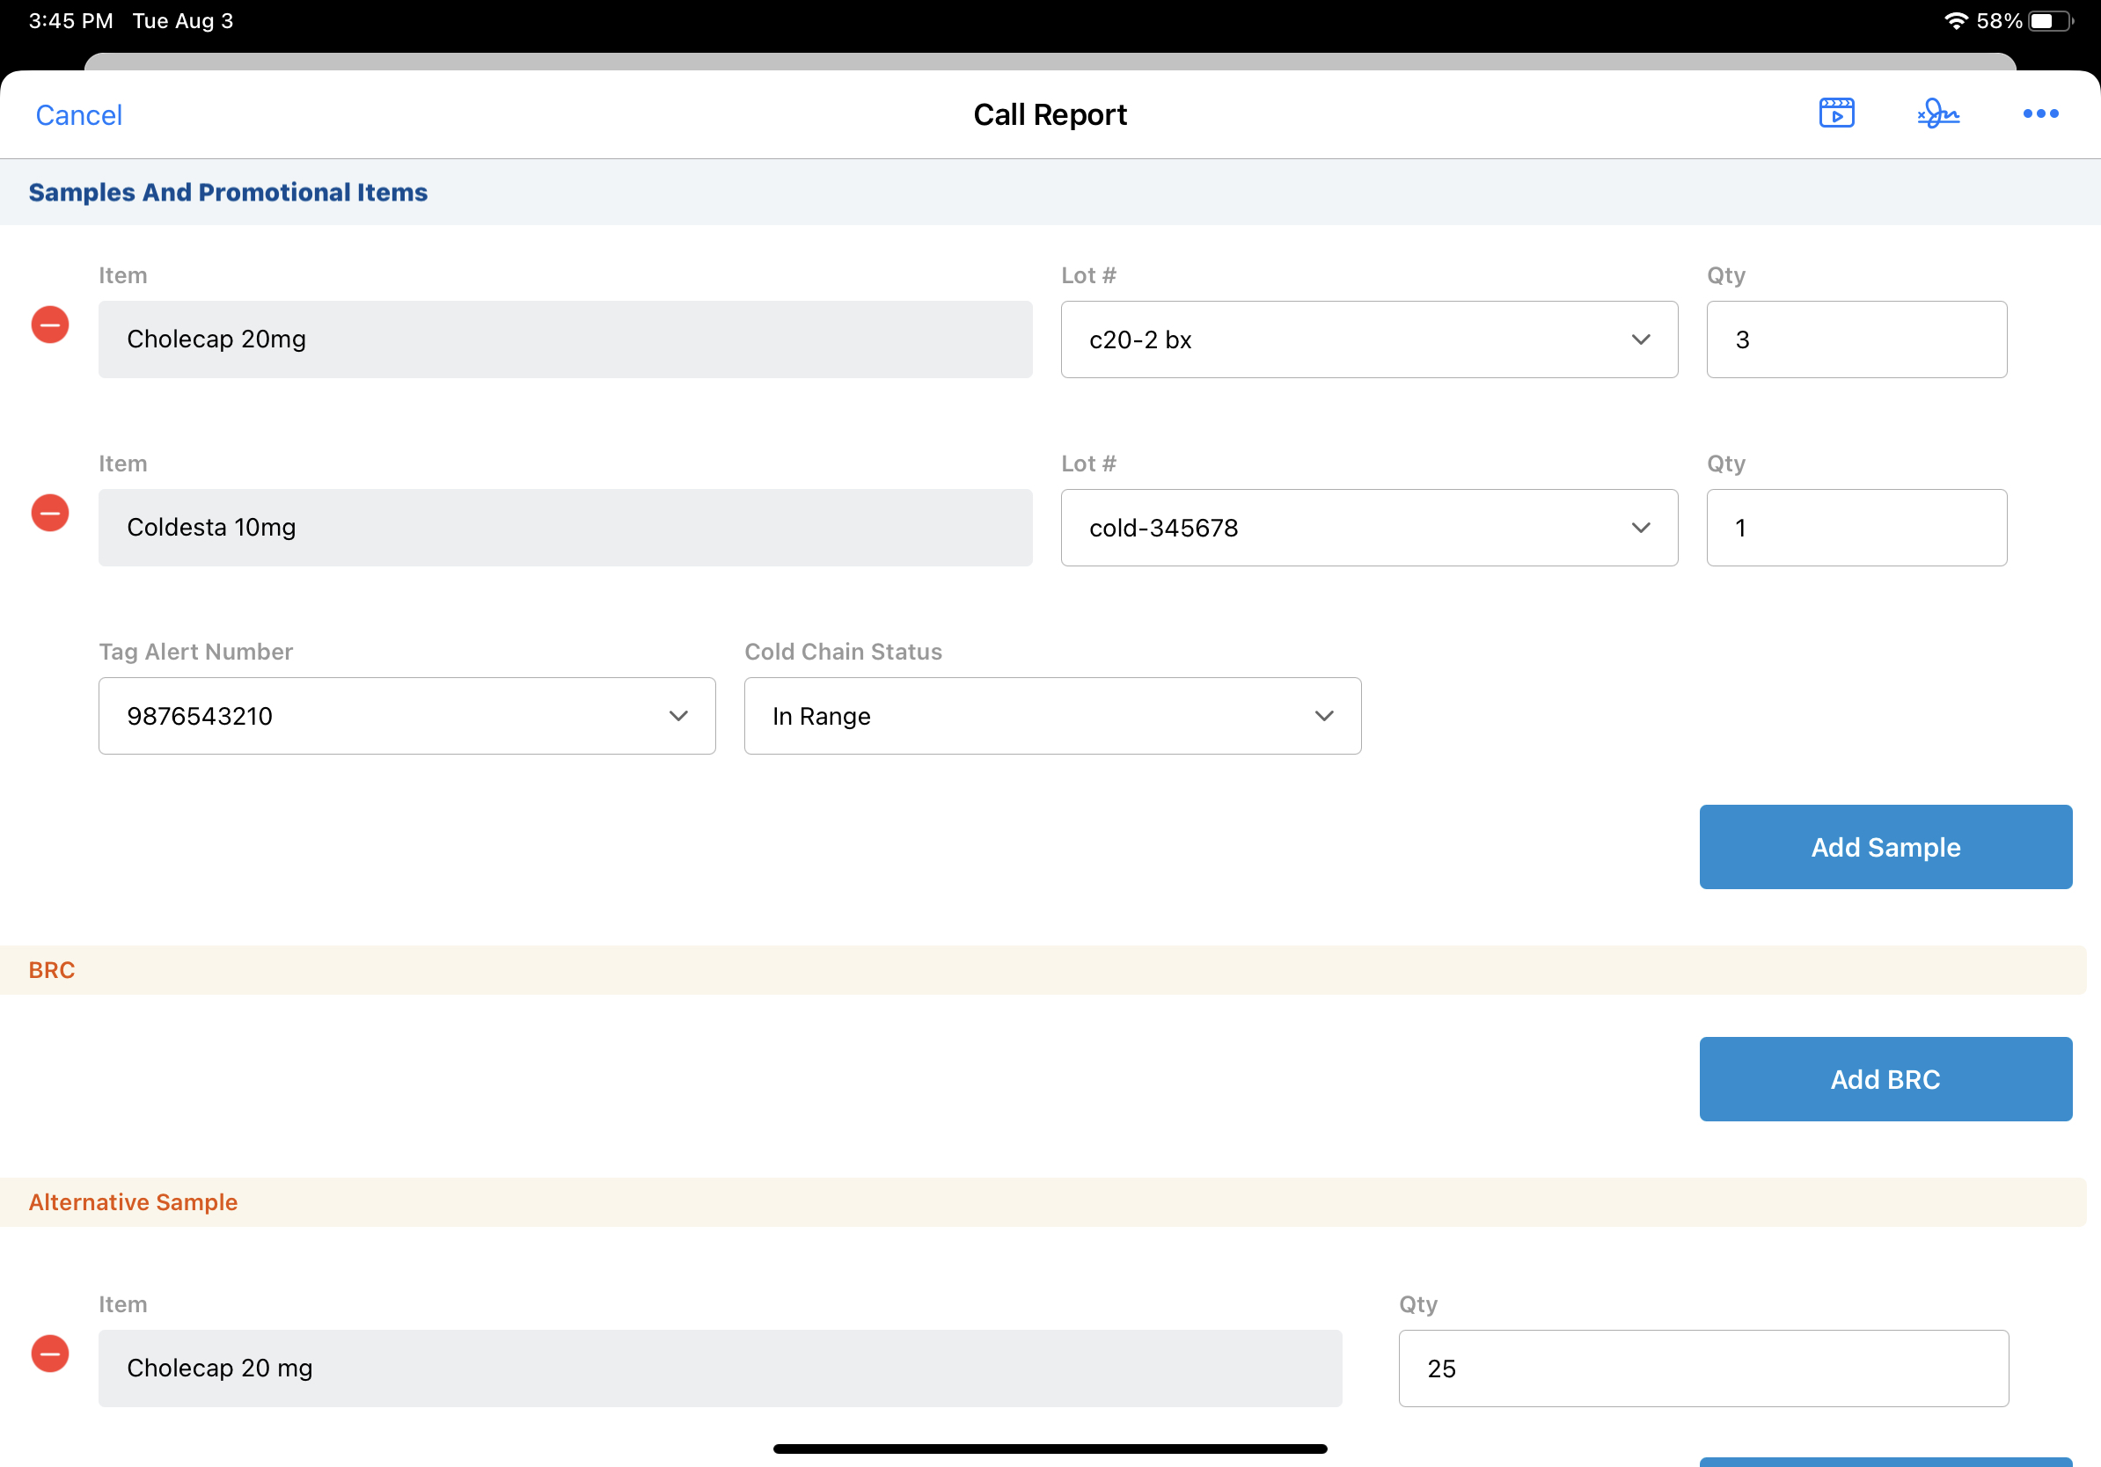Remove the Cholecap 20mg sample row
The image size is (2101, 1467).
click(x=50, y=325)
